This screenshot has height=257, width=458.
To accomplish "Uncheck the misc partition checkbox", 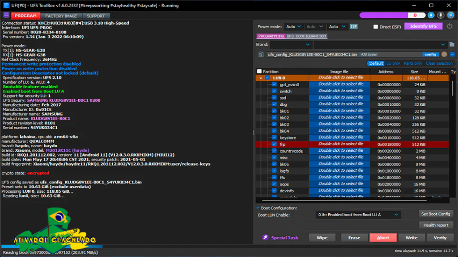I will pos(274,158).
